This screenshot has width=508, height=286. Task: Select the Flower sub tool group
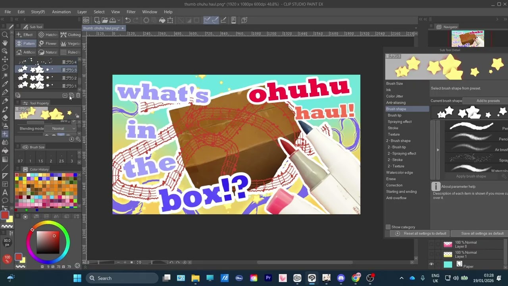(x=48, y=44)
